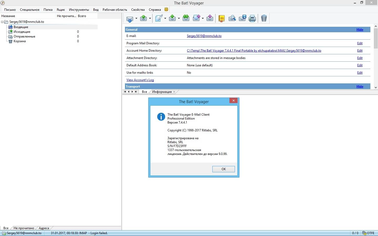Image resolution: width=378 pixels, height=236 pixels.
Task: Click the info panel scrollbar down arrow
Action: pyautogui.click(x=376, y=87)
